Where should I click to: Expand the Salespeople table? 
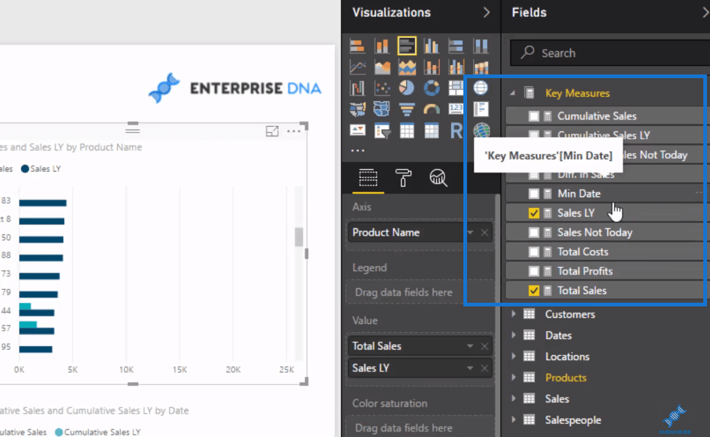(513, 419)
